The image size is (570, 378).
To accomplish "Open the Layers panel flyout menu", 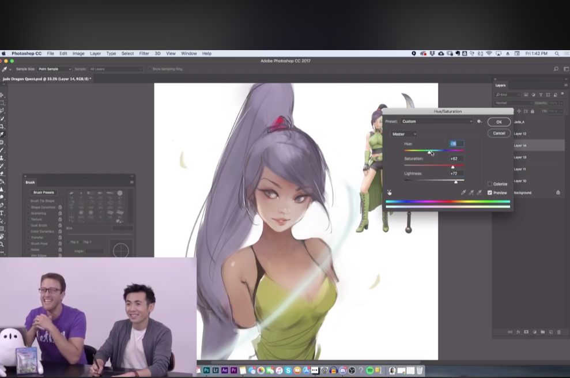I will click(x=565, y=85).
